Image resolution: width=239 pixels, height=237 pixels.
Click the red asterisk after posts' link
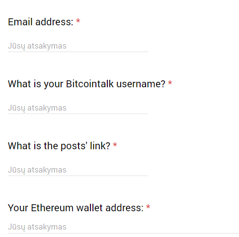click(x=115, y=145)
